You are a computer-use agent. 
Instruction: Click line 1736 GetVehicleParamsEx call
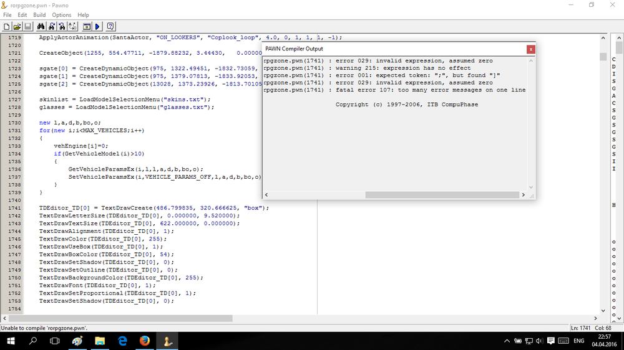(135, 169)
